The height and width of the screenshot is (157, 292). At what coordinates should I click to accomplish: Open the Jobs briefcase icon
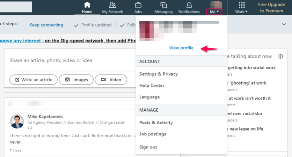coord(138,5)
